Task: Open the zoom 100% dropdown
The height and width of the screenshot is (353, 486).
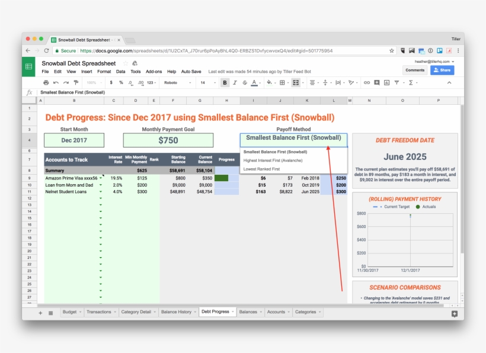Action: pyautogui.click(x=94, y=83)
